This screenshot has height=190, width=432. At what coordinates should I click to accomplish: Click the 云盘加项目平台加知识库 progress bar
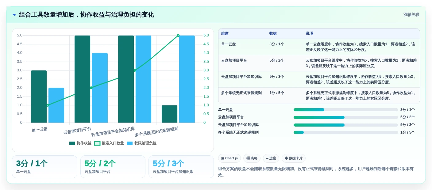[x=346, y=125]
